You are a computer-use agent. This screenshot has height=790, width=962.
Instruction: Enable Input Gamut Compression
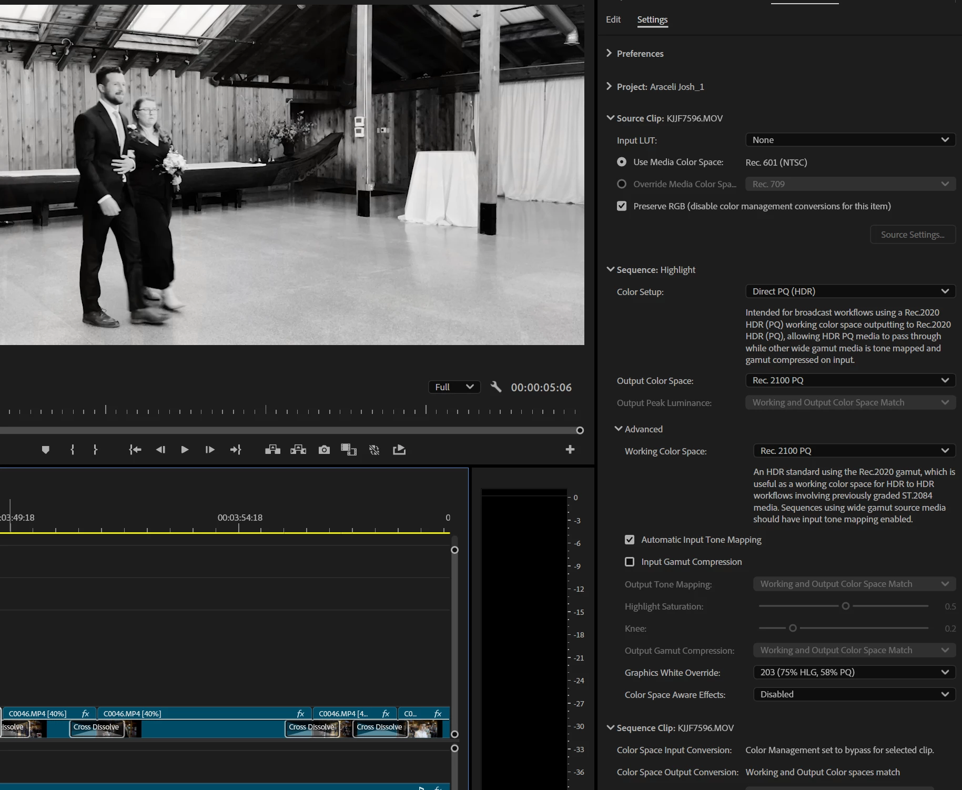(x=630, y=562)
